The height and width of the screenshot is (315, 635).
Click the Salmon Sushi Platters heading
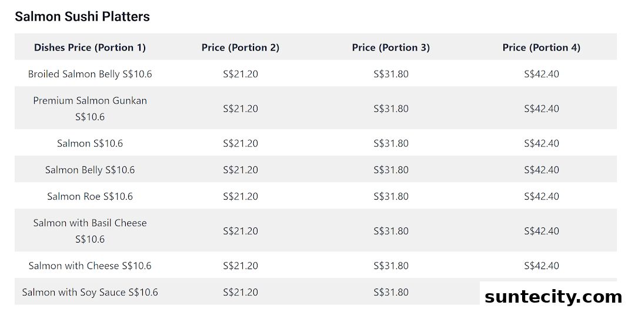click(82, 16)
